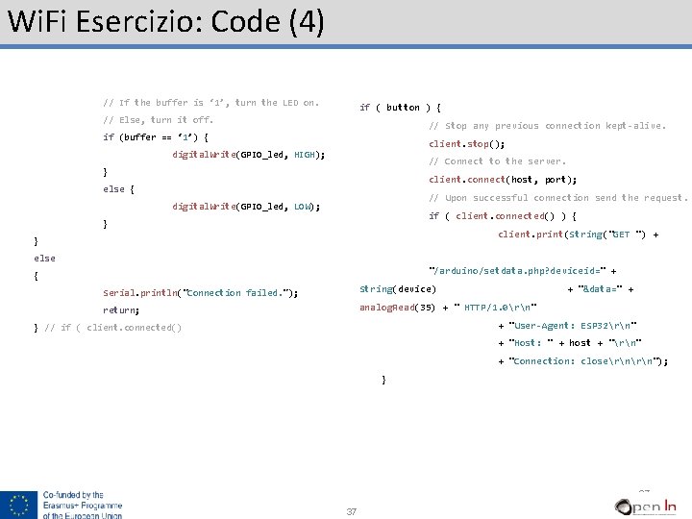Click the 'User-Agent: ESP32' header line

(x=568, y=326)
